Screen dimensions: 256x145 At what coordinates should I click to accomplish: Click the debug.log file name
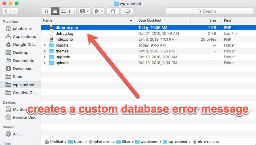pos(64,34)
